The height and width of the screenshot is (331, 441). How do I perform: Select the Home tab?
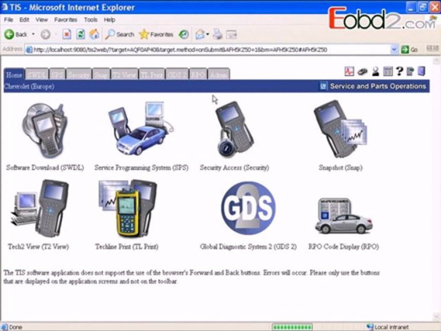(14, 74)
